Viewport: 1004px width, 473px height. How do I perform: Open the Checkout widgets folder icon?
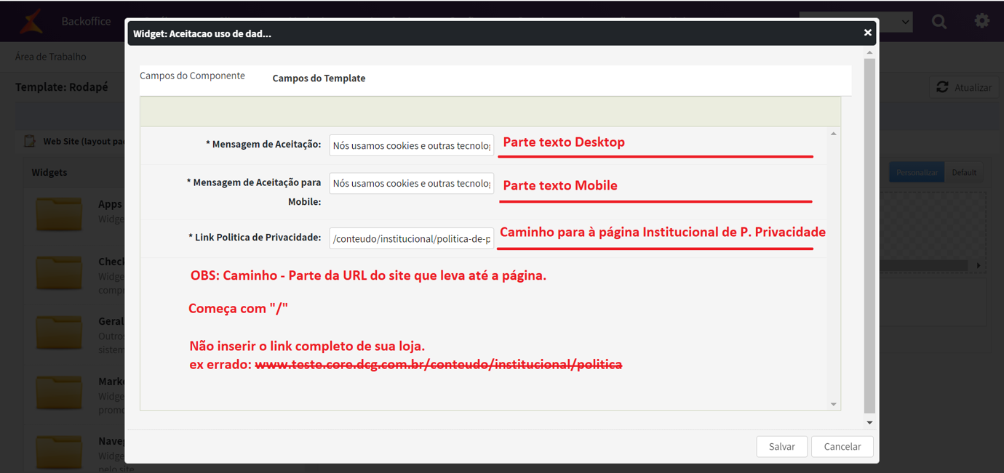59,272
